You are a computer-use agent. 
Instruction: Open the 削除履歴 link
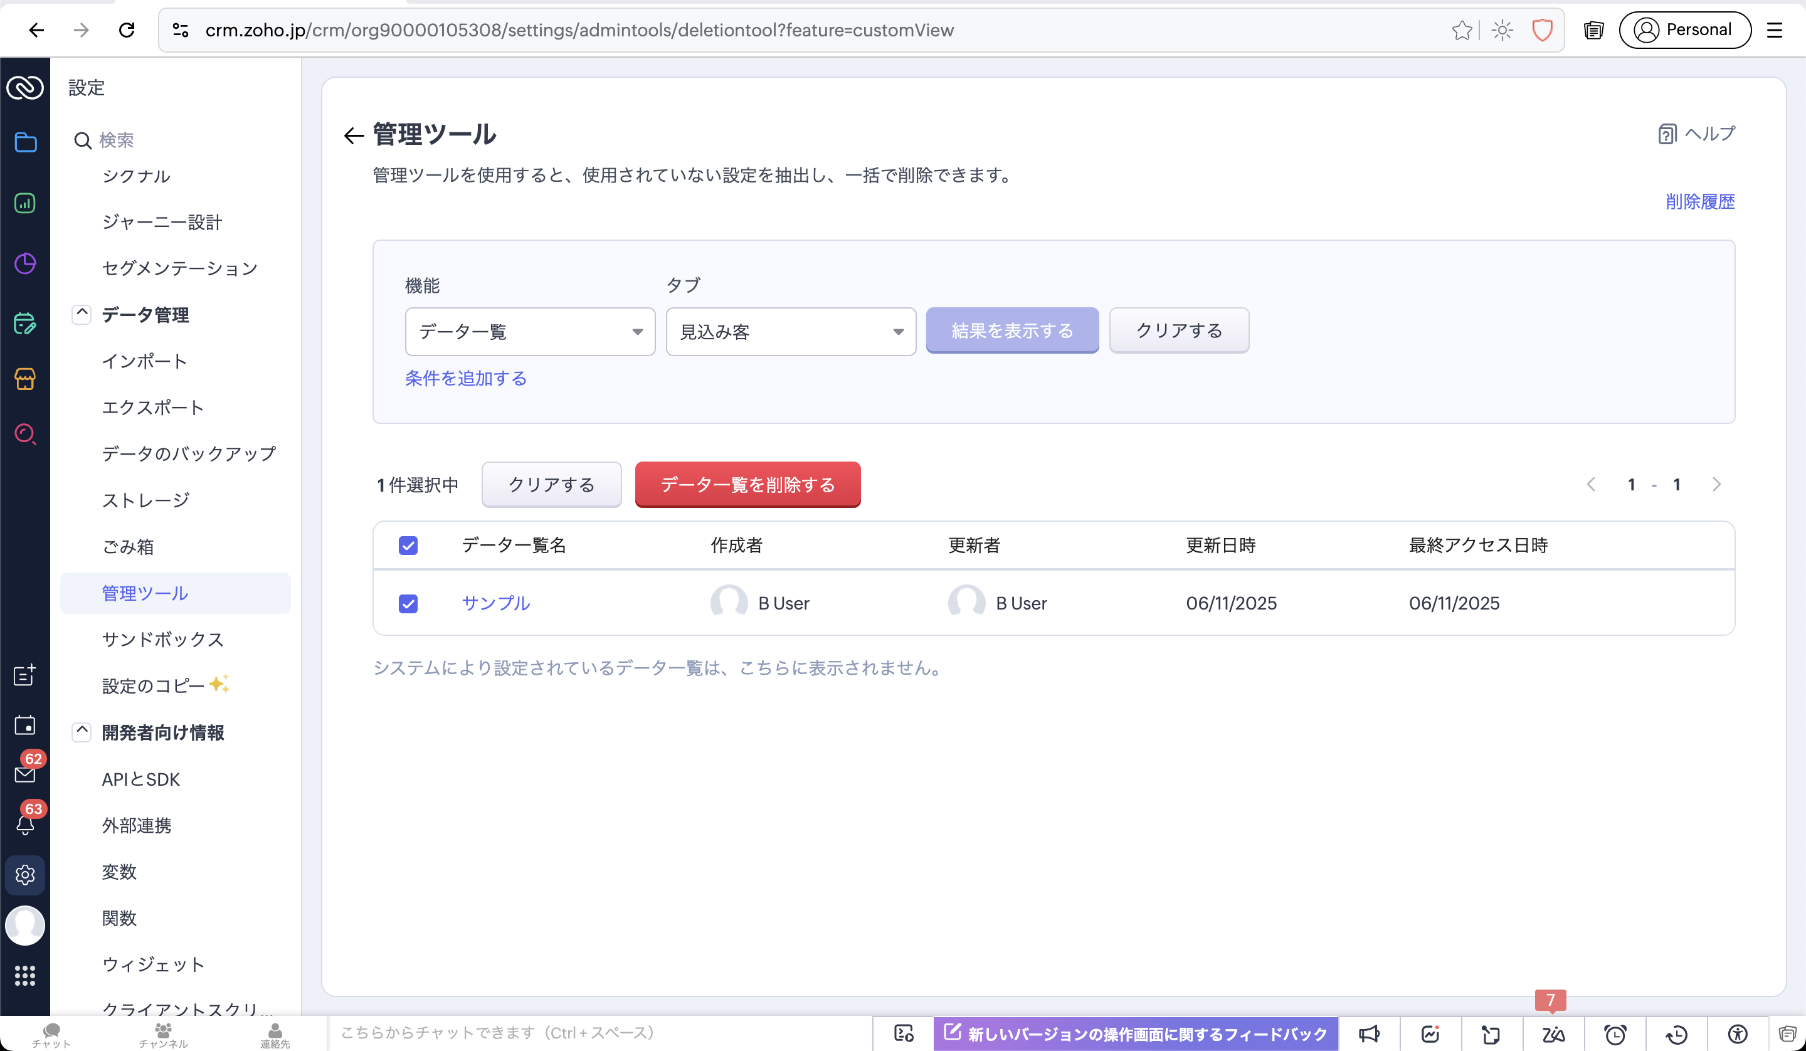[1699, 202]
